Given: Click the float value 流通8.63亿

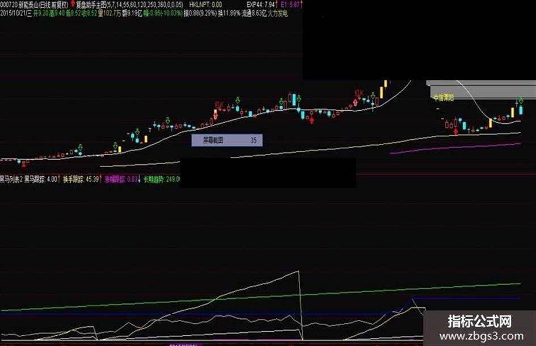Looking at the screenshot, I should click(x=254, y=14).
